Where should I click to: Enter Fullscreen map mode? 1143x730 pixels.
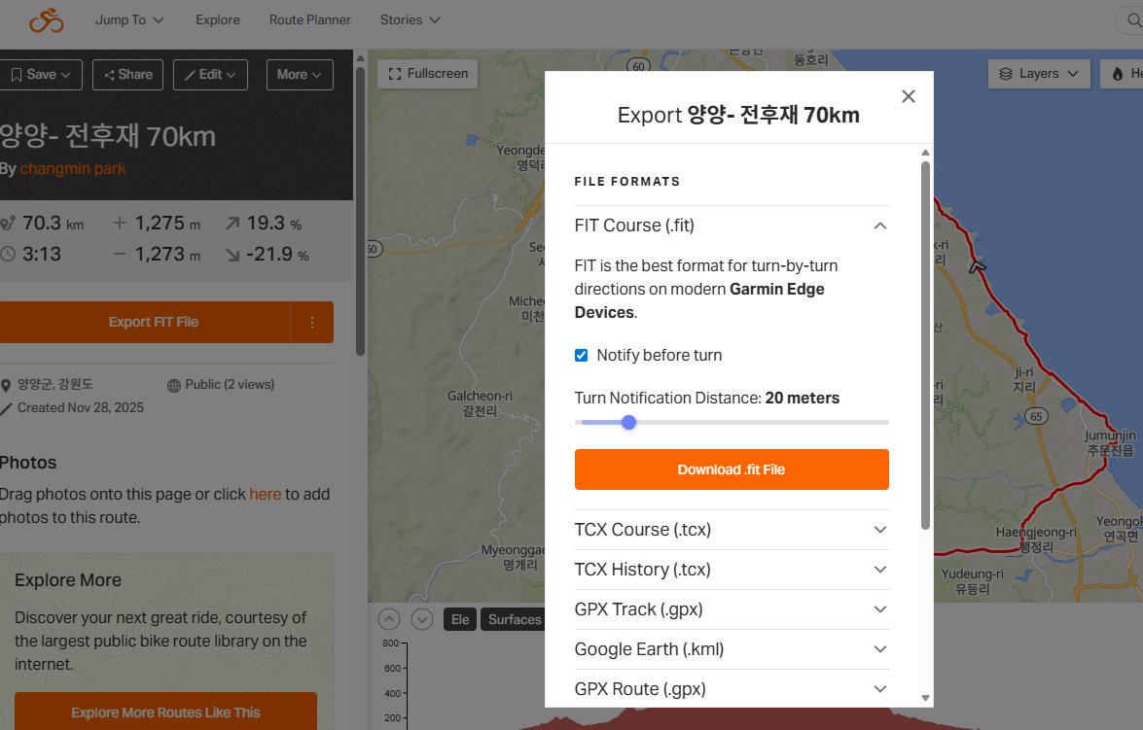pos(428,74)
